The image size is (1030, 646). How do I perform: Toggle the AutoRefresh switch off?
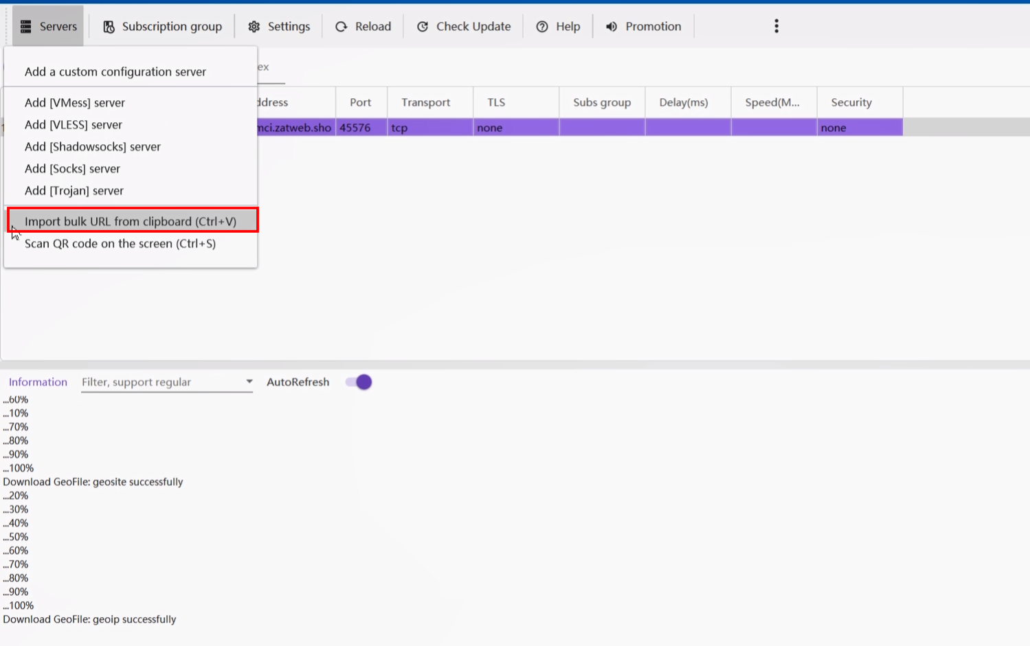pyautogui.click(x=359, y=382)
